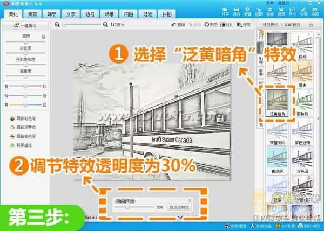Image resolution: width=324 pixels, height=231 pixels.
Task: Apply the 胶片 effect thumbnail
Action: pos(302,46)
